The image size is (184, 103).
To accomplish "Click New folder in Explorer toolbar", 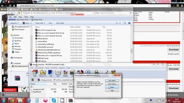I will coord(60,23).
